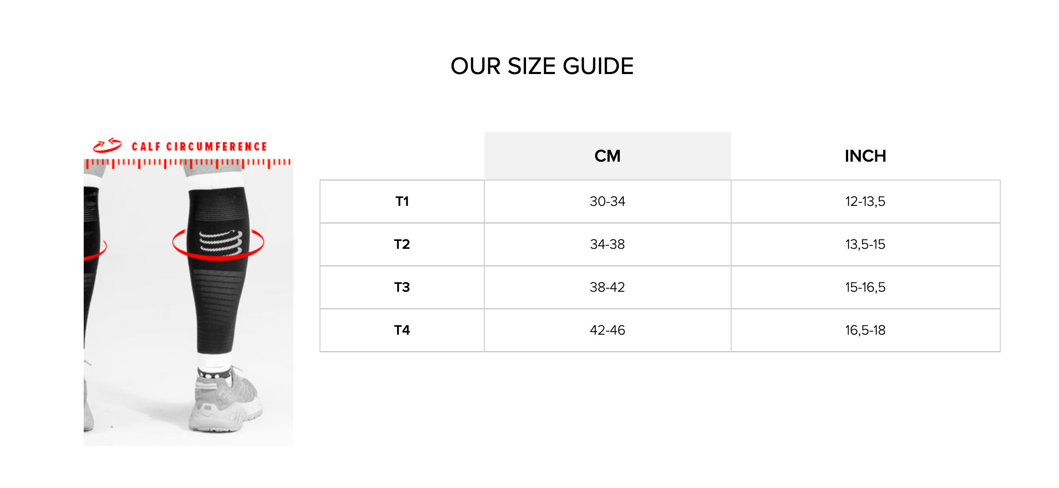This screenshot has height=488, width=1059.
Task: Click the running shoe in the photo
Action: (x=225, y=401)
